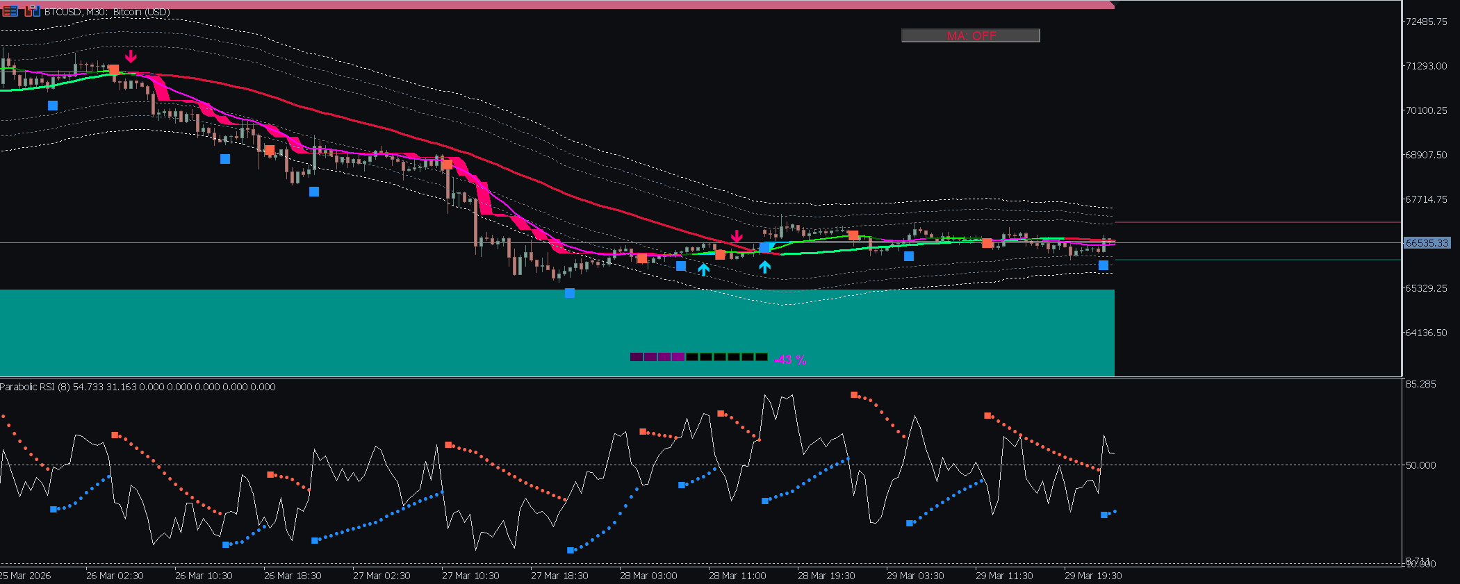Screen dimensions: 1460x584
Task: Open the Depth of Market icon
Action: (x=10, y=11)
